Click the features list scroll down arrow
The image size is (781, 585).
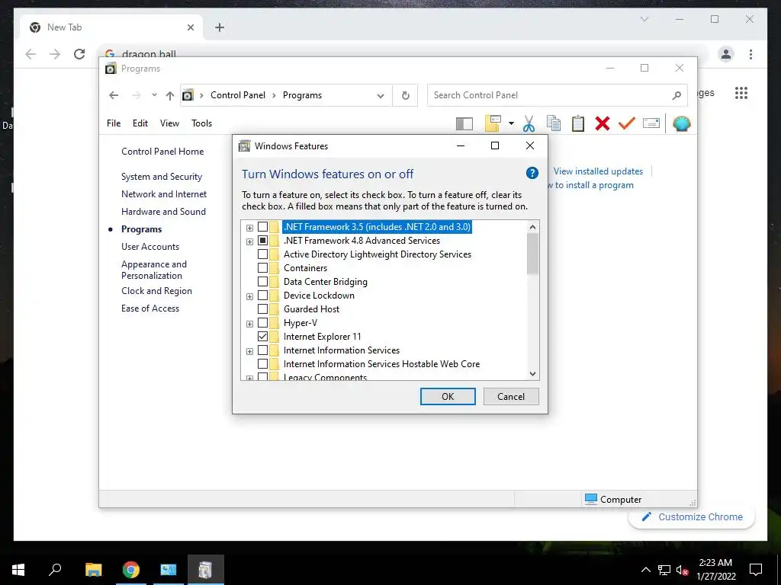tap(532, 373)
